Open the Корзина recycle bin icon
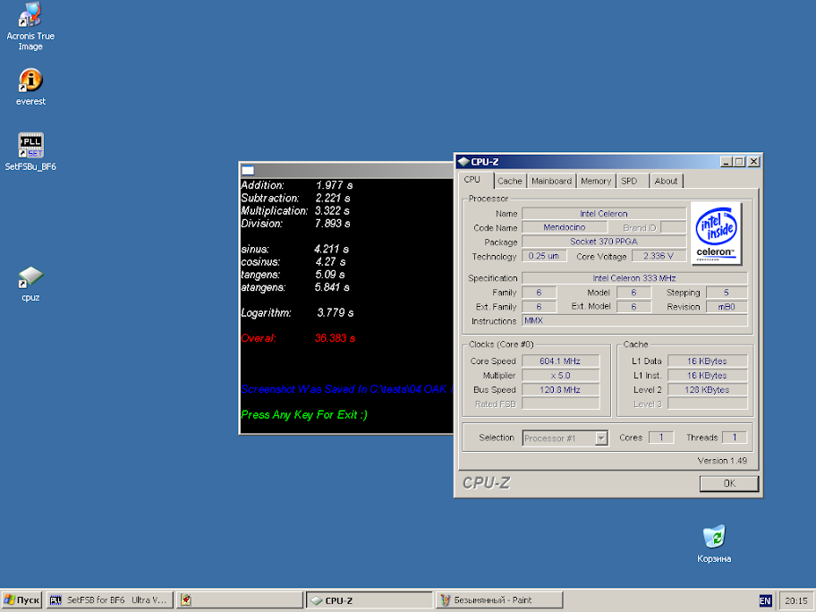The image size is (816, 612). [x=714, y=544]
